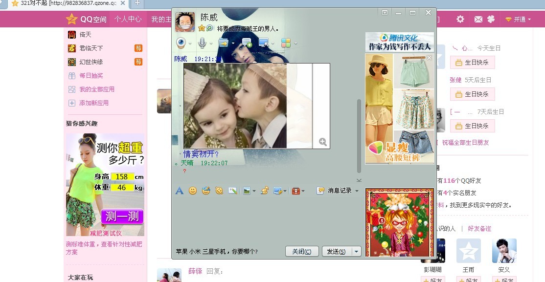Expand the apps grid dropdown arrow
This screenshot has height=282, width=545.
[296, 43]
